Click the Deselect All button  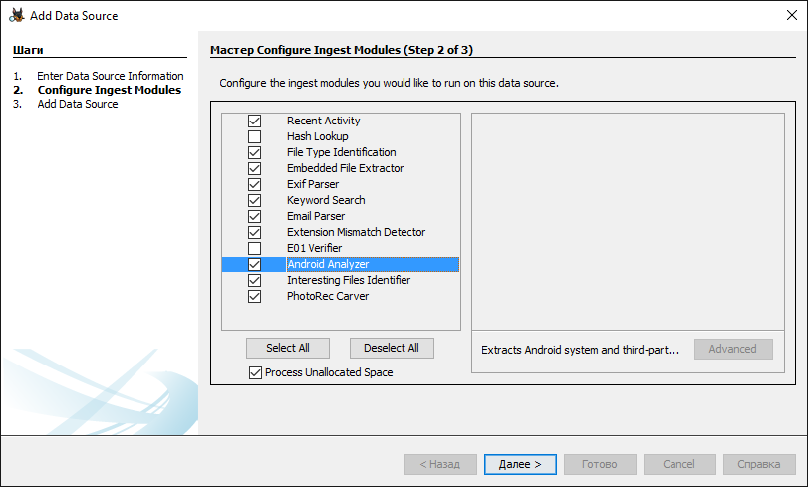pos(392,348)
